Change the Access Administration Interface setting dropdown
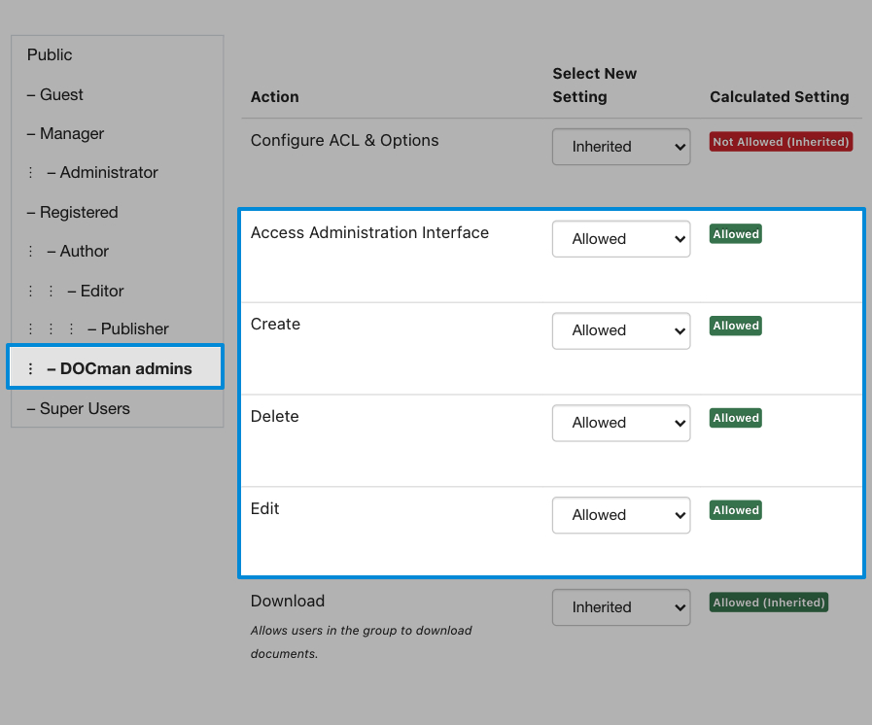Viewport: 872px width, 725px height. pos(621,239)
